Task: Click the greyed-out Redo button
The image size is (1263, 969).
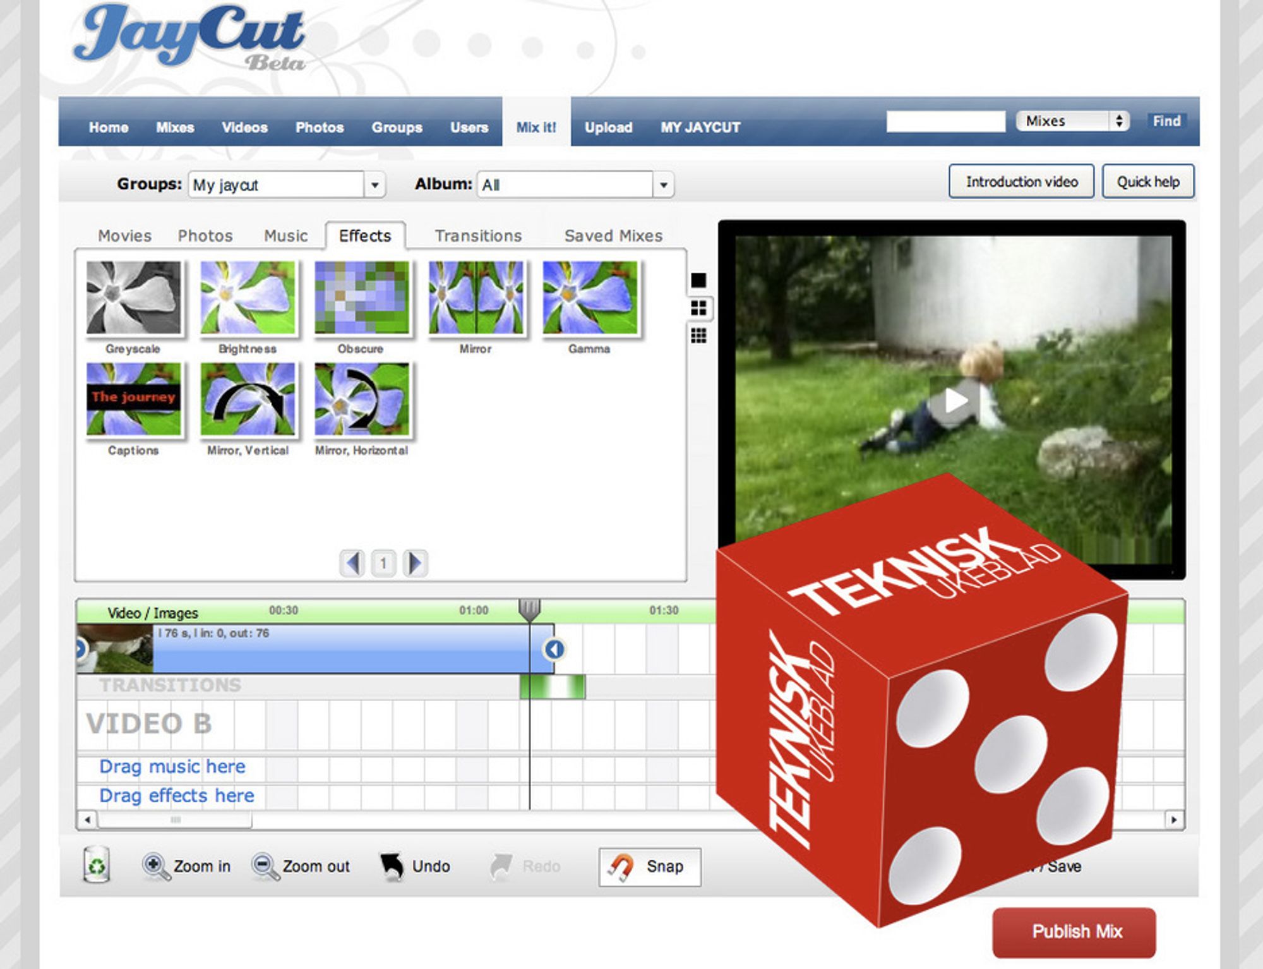Action: [525, 866]
